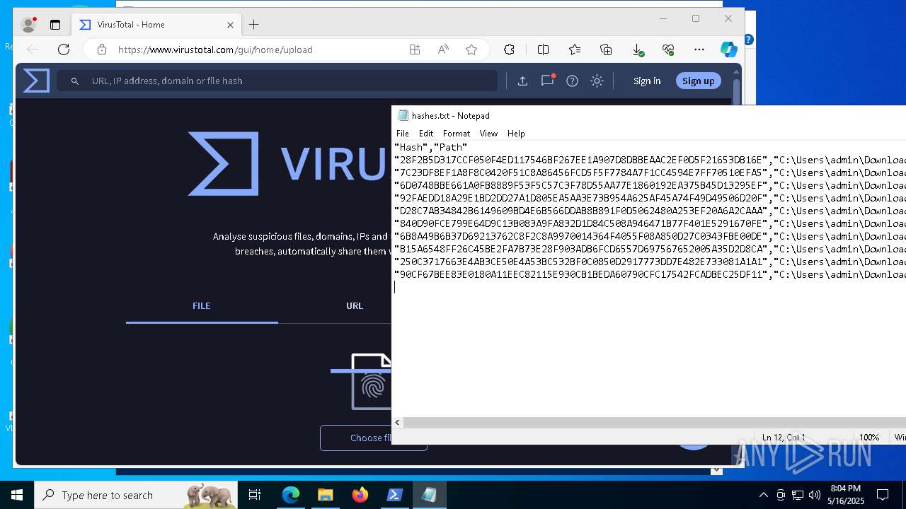Click the URL address bar
Screen dimensions: 906x509
tap(258, 49)
